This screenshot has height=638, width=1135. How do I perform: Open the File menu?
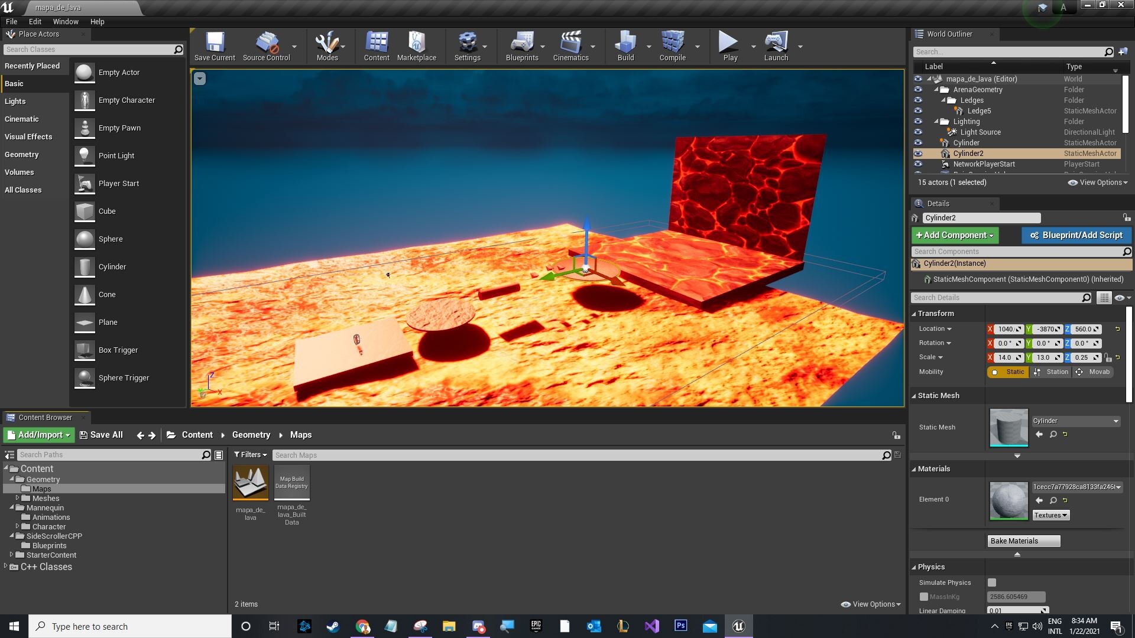(x=12, y=21)
